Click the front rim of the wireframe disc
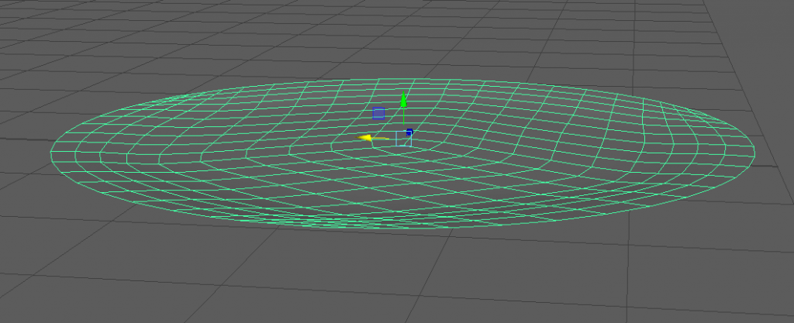794x323 pixels. [403, 229]
